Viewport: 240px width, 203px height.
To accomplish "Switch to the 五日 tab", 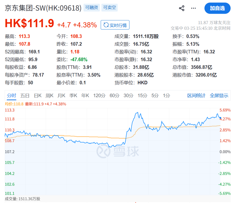I will [25, 95].
